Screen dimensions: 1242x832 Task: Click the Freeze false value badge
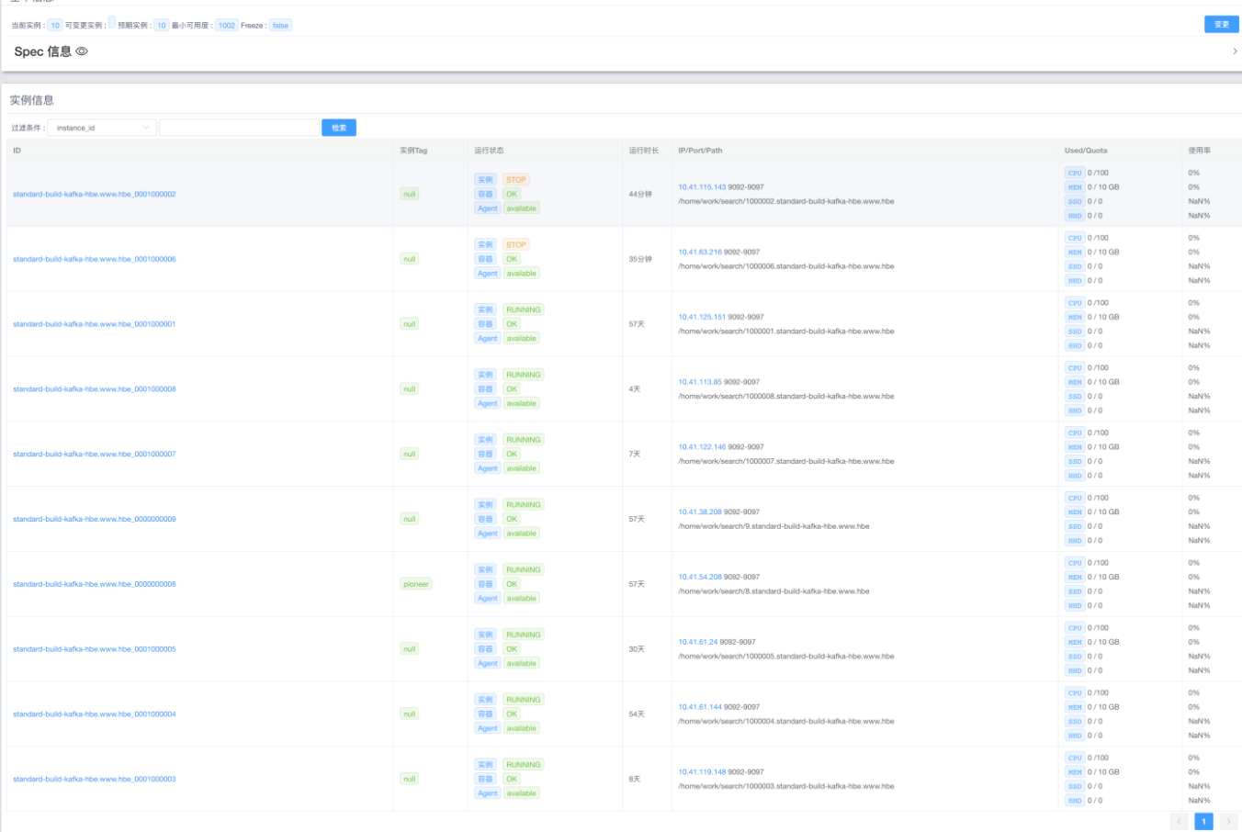pyautogui.click(x=280, y=26)
